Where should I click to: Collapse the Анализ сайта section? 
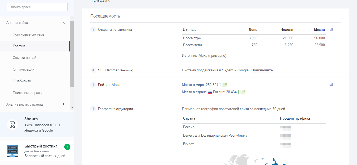click(x=63, y=23)
